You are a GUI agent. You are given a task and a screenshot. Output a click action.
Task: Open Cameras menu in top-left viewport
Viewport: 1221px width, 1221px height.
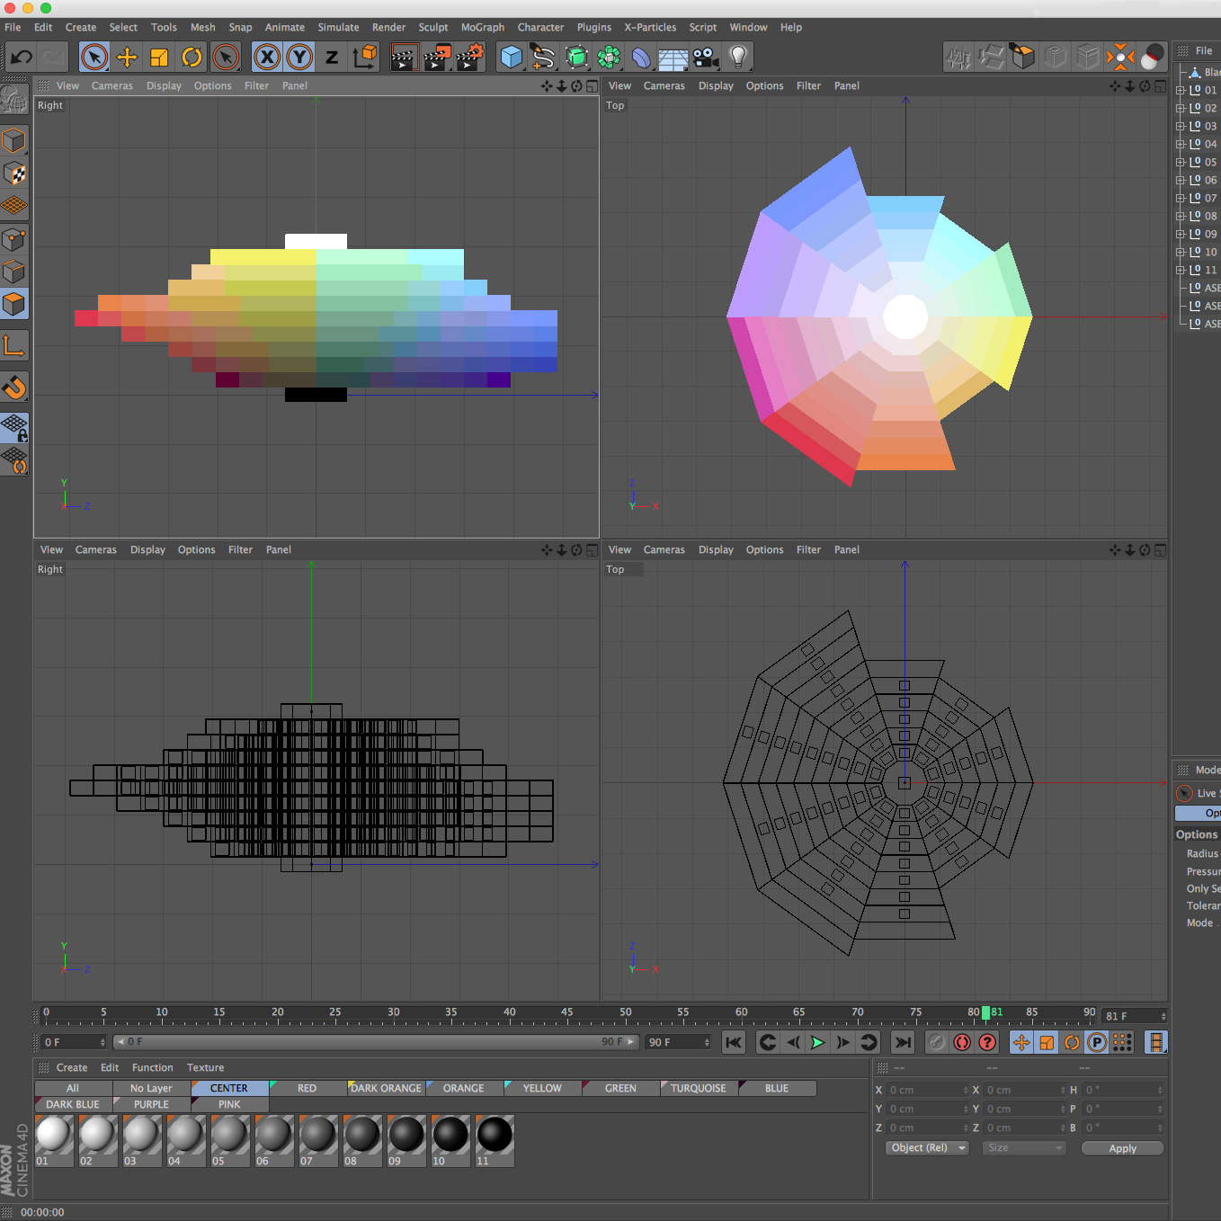(x=111, y=86)
